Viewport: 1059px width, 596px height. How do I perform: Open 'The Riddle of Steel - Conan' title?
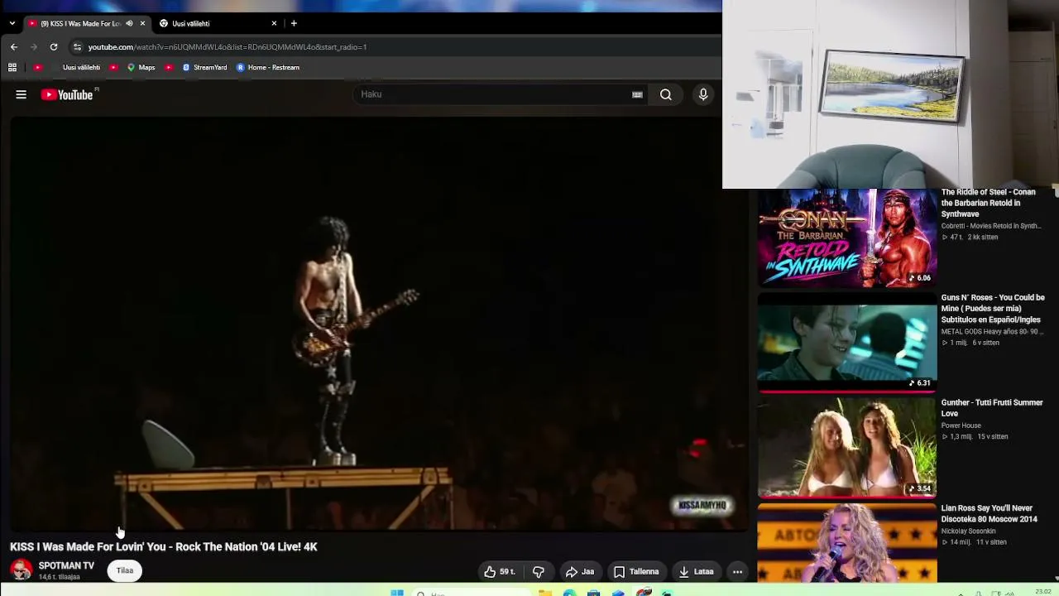(x=988, y=203)
